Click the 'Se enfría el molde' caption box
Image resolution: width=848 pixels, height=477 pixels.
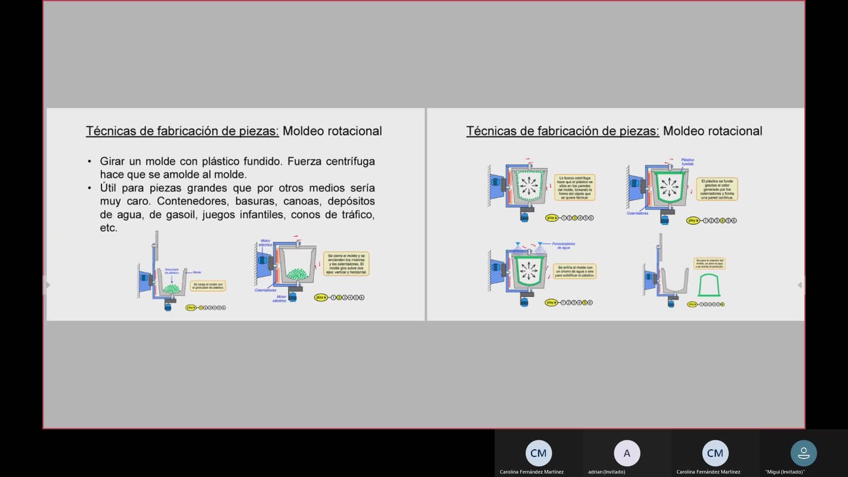click(575, 271)
